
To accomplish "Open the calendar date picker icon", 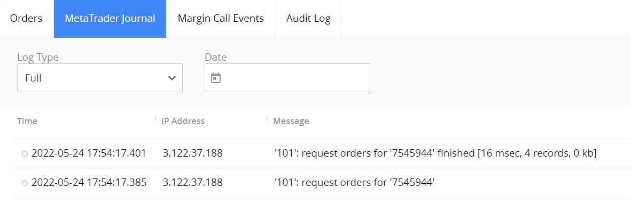I will (x=216, y=78).
